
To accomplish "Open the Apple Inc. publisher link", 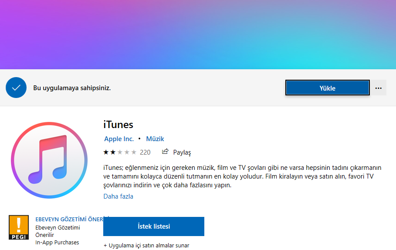I will 119,139.
